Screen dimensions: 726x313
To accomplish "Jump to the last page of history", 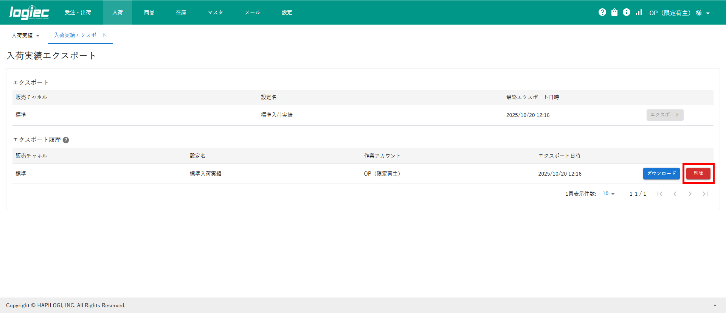I will (705, 194).
